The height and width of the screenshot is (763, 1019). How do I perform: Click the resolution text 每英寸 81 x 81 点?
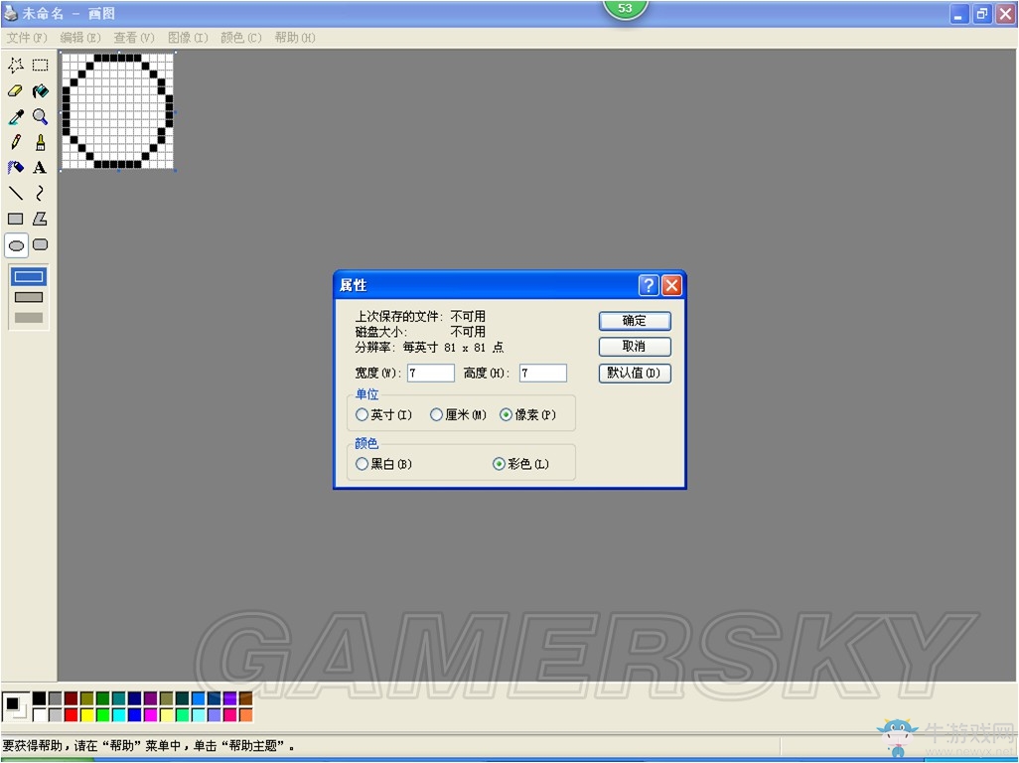tap(454, 348)
